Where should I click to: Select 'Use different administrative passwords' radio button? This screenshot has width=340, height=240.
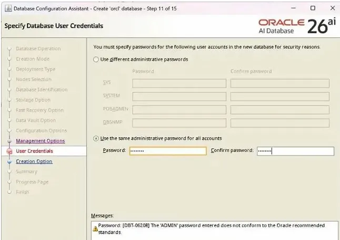(x=96, y=60)
